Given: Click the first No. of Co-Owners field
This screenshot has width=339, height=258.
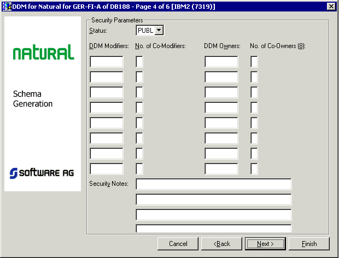Looking at the screenshot, I should coord(254,62).
